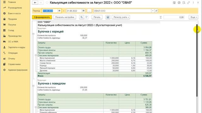Click the report scrollbar thumb
The image size is (202, 113).
[197, 60]
